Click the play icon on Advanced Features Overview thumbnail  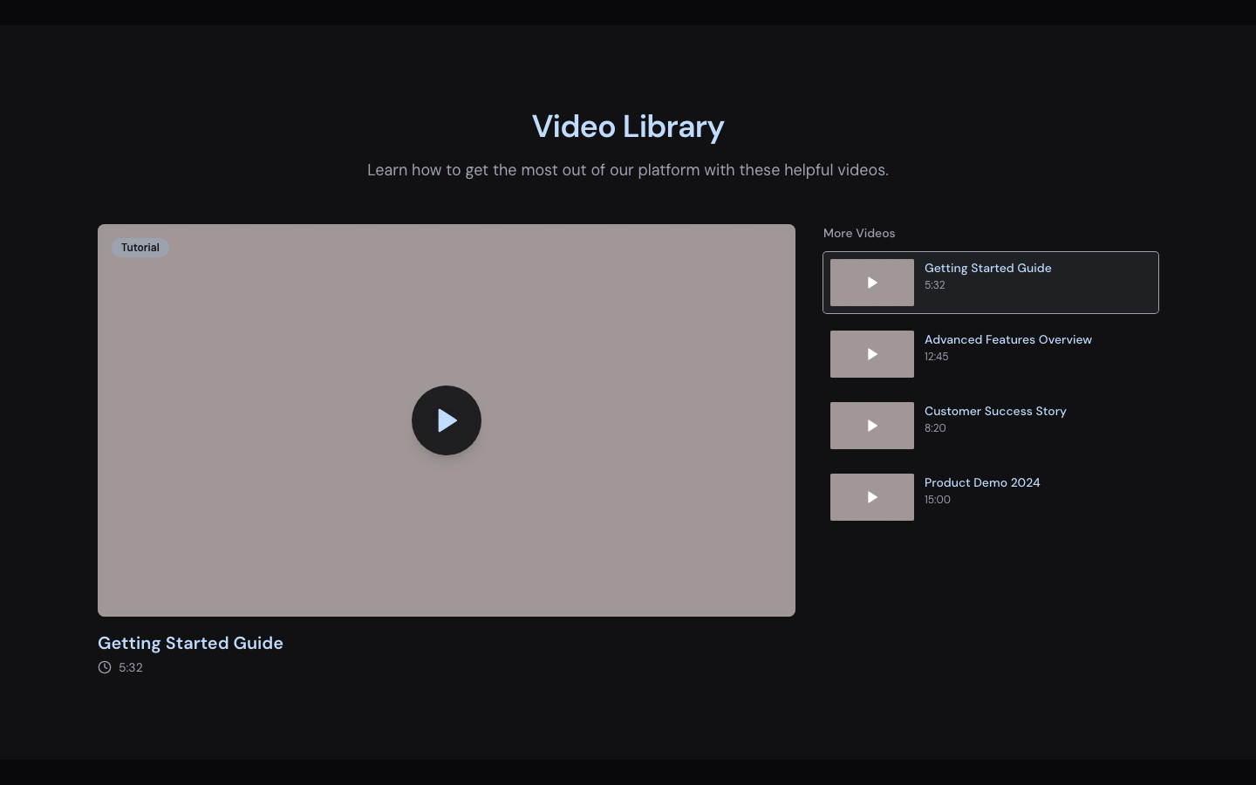click(x=872, y=354)
